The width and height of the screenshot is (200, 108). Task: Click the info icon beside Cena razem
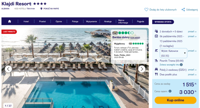tap(170, 91)
